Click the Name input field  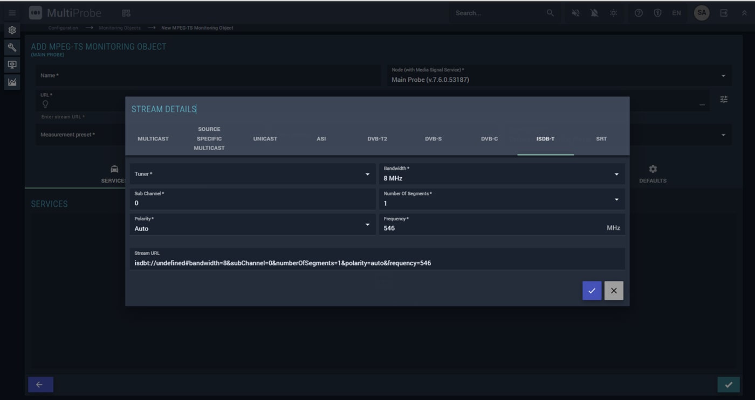point(208,75)
